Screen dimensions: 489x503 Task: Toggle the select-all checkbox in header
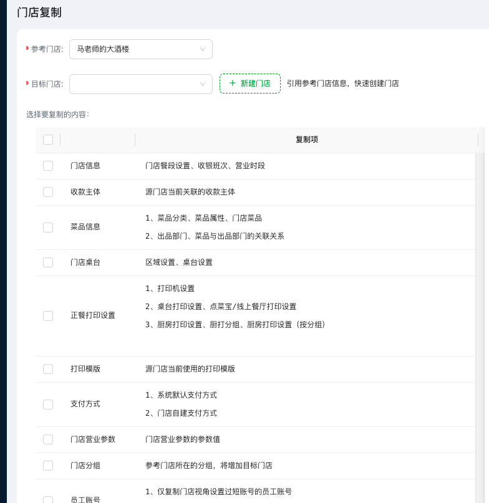tap(48, 140)
